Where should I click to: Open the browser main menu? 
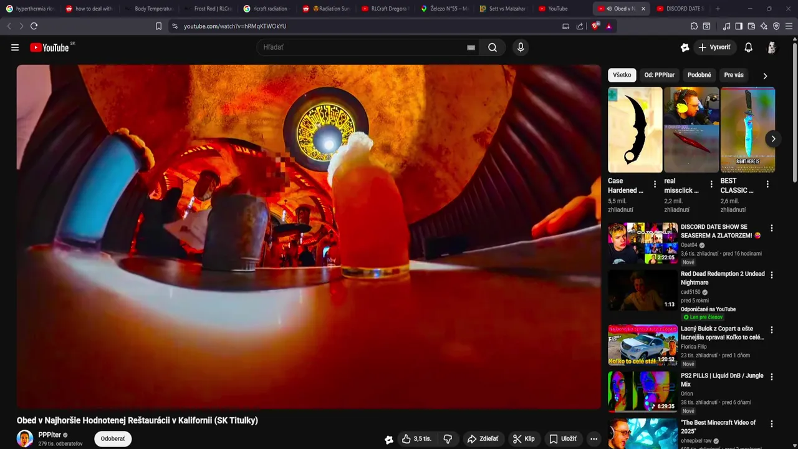pos(789,26)
